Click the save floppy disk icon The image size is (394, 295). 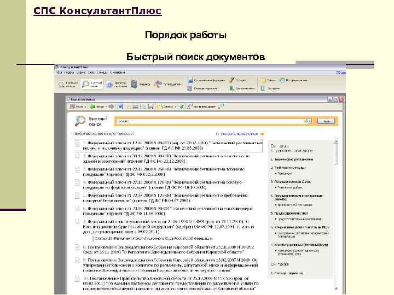coord(150,107)
